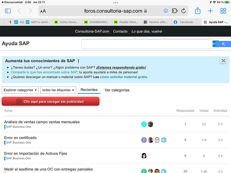Close the Ayuda SAP tab
231x173 pixels.
[x=205, y=22]
